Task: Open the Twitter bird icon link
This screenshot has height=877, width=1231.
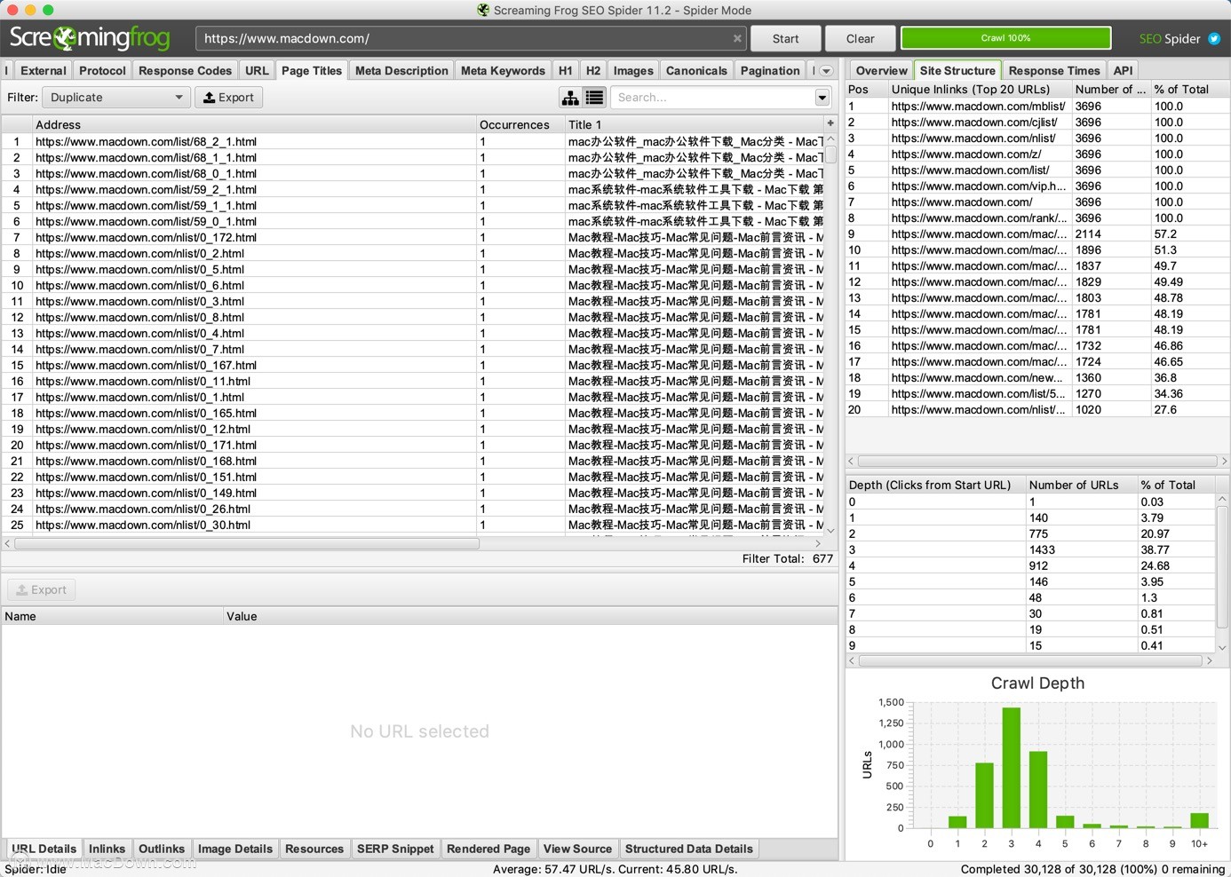Action: point(1214,39)
